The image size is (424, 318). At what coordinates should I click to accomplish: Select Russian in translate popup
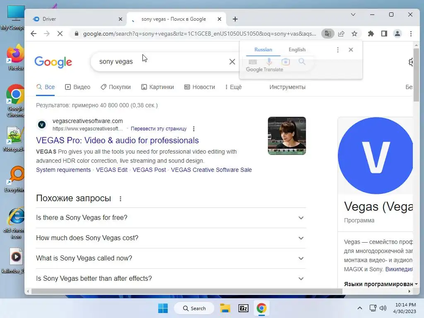click(x=263, y=50)
